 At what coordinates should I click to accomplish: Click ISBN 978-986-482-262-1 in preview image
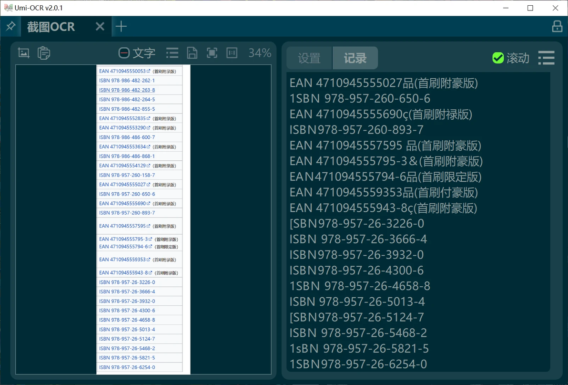point(127,81)
